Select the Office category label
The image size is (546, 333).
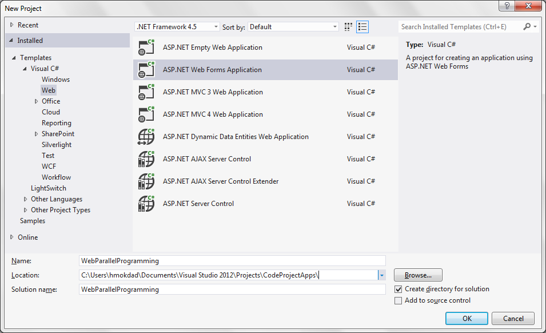point(51,101)
